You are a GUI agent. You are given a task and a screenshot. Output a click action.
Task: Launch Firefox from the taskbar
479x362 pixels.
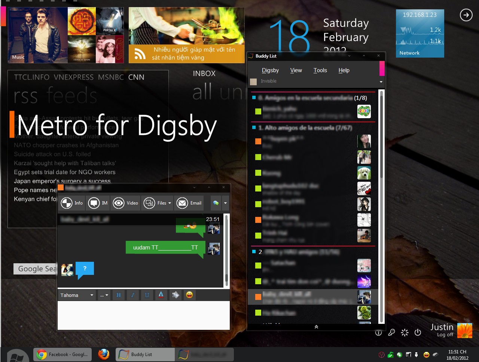point(104,354)
